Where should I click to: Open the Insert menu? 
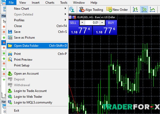[35, 3]
